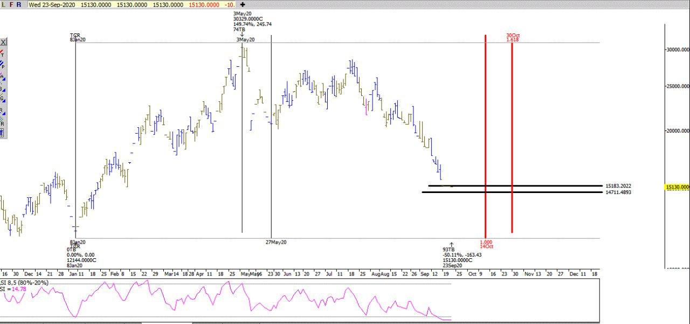690x324 pixels.
Task: Click the 74TB label above the peak
Action: click(239, 30)
